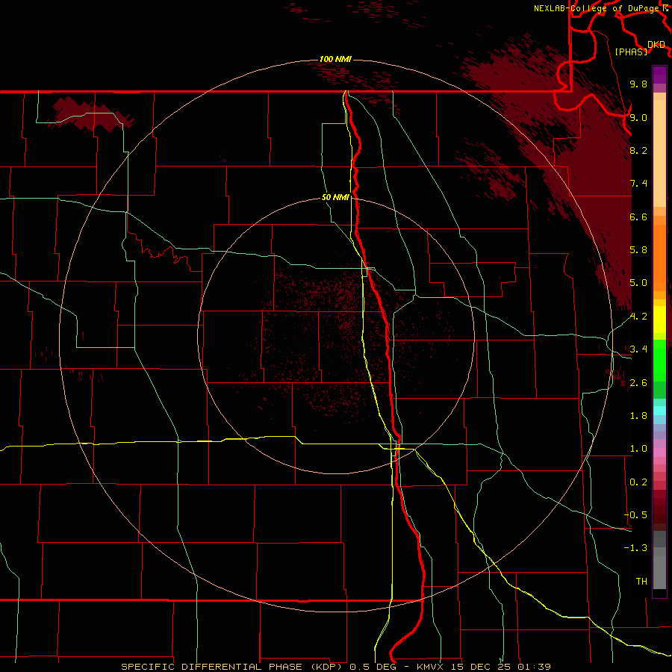Screen dimensions: 672x672
Task: Click the 4.2 scale value
Action: [638, 317]
